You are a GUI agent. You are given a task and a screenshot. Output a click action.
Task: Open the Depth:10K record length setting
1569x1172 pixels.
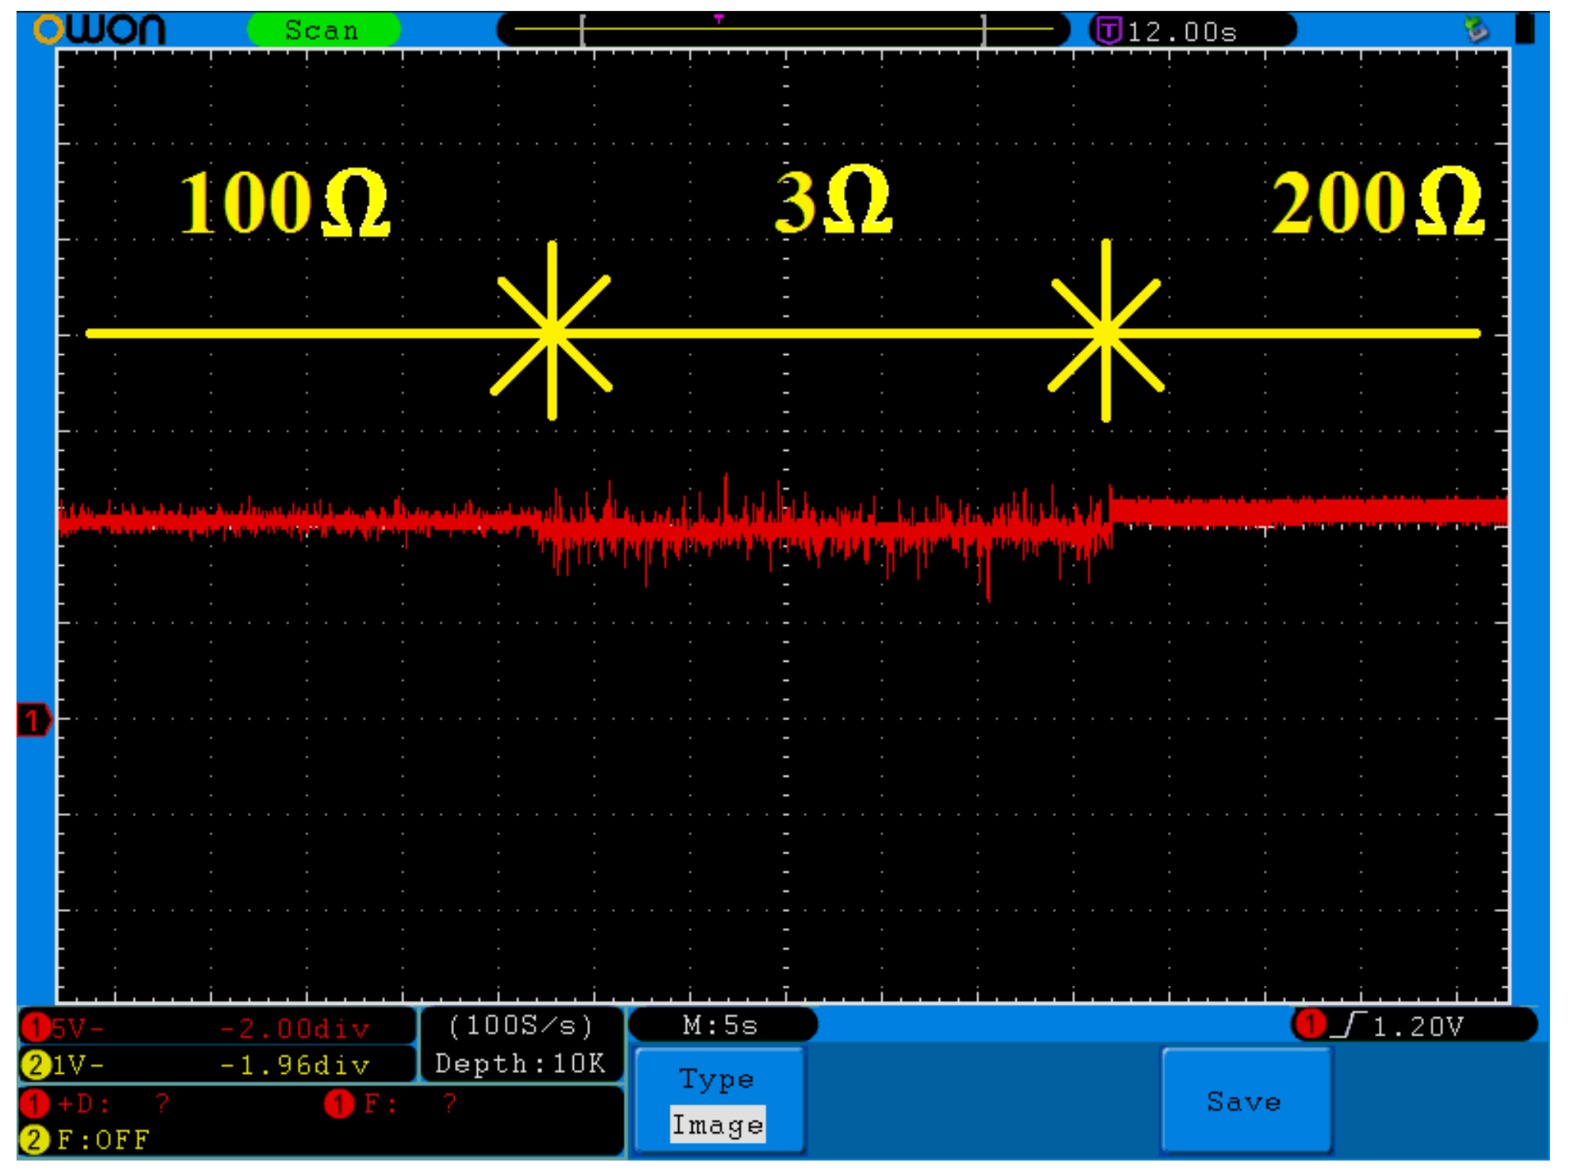(521, 1063)
